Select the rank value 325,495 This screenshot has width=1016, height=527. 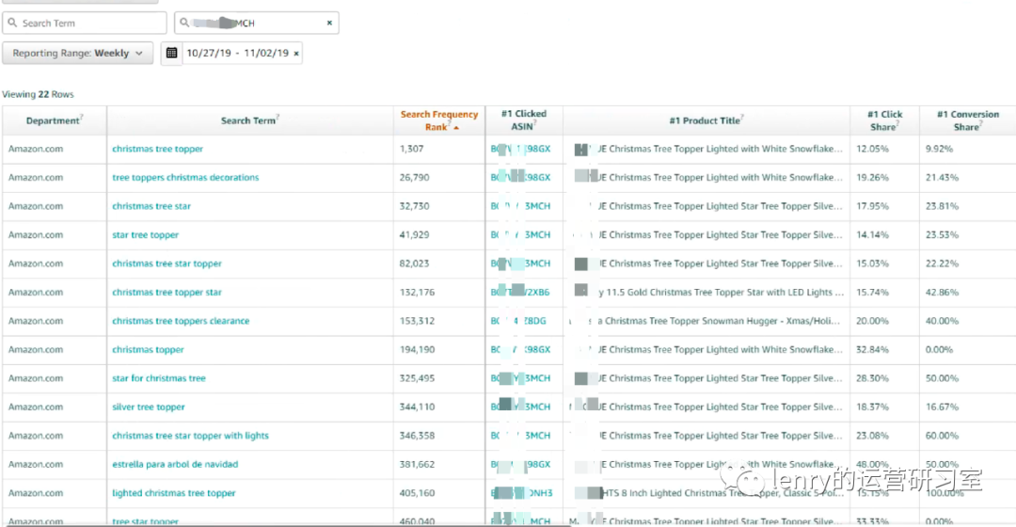[417, 378]
